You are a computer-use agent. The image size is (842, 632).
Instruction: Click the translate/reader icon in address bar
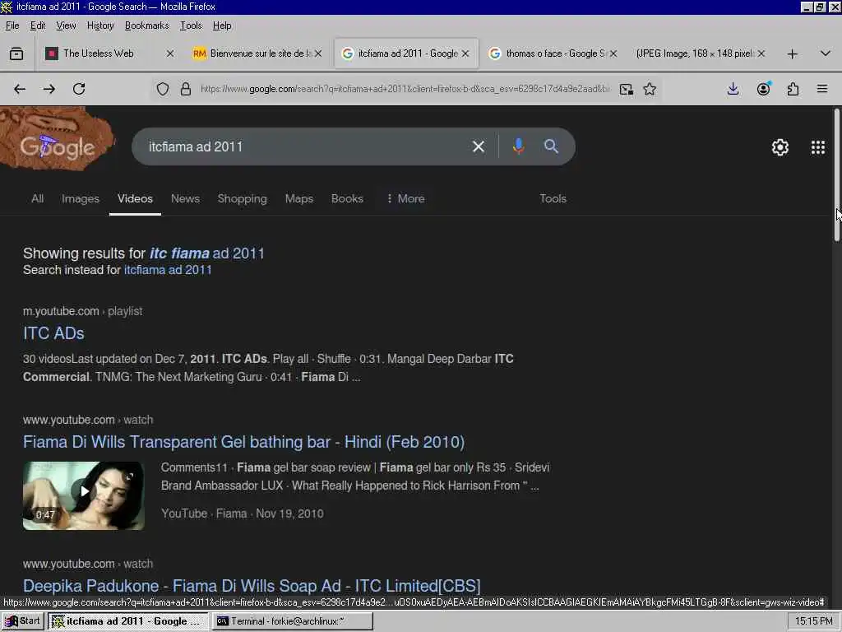click(x=626, y=89)
